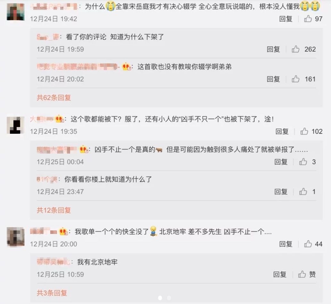This screenshot has width=331, height=304.
Task: Open avatar of 20:00 commenter
Action: 16,237
